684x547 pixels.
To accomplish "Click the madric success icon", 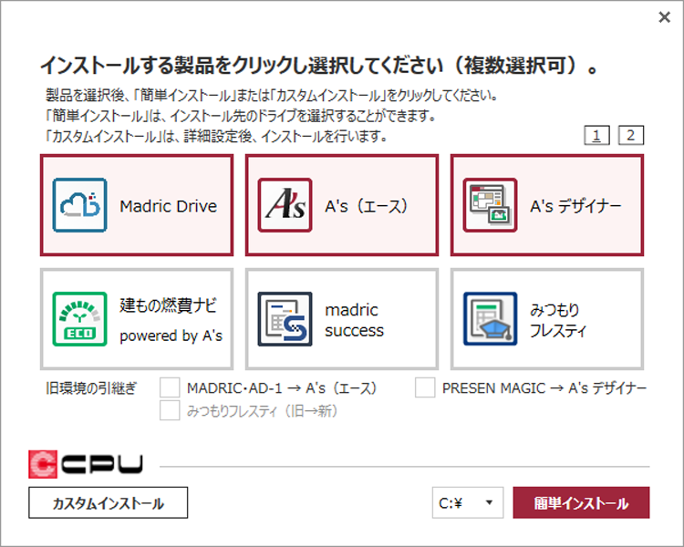I will coord(285,319).
